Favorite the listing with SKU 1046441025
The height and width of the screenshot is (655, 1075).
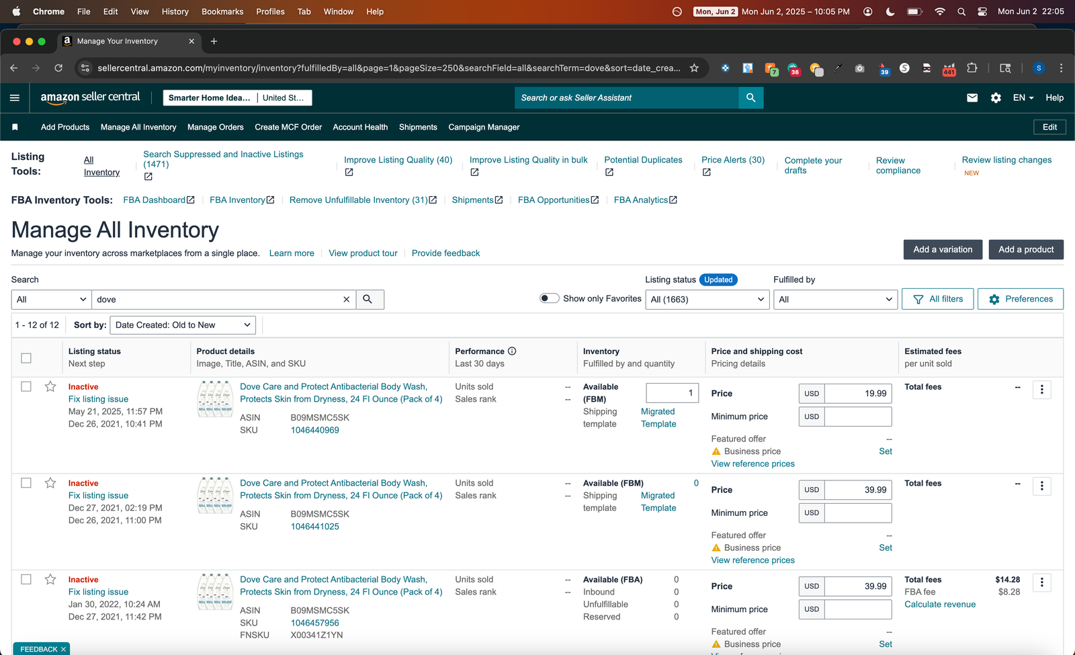[50, 483]
